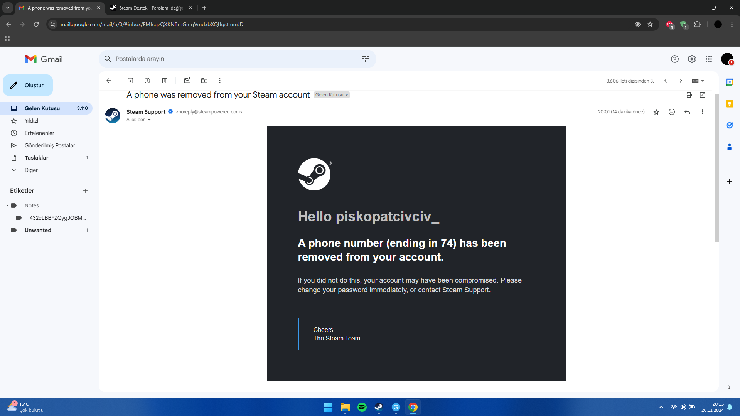Open the Move to folder icon
Screen dimensions: 740x416
pos(204,81)
